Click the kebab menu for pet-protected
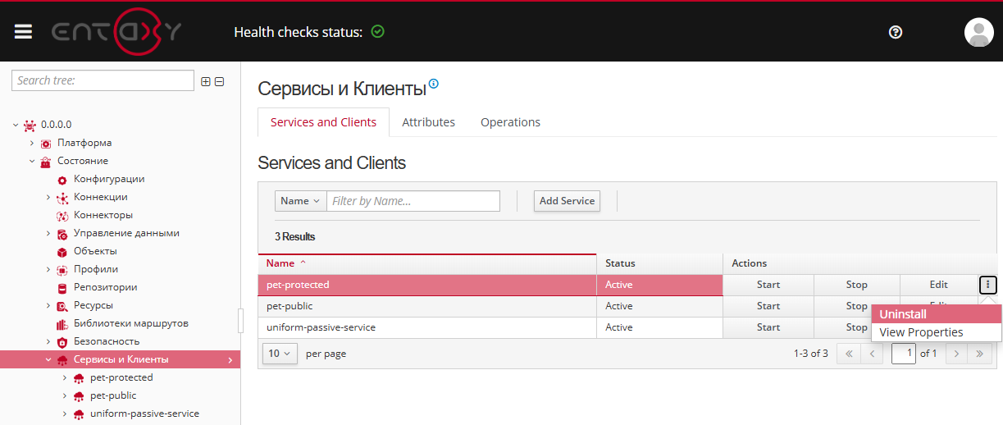Screen dimensions: 1003x425 point(988,285)
